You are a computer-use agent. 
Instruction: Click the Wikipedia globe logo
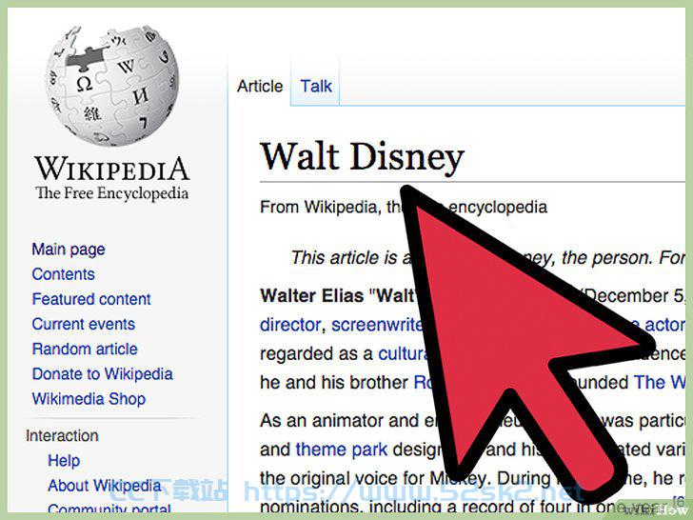[112, 86]
